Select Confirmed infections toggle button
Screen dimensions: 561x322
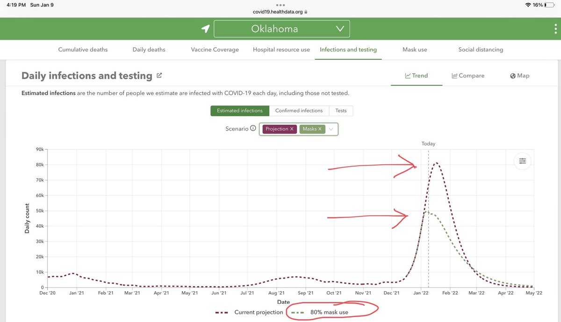click(x=299, y=111)
